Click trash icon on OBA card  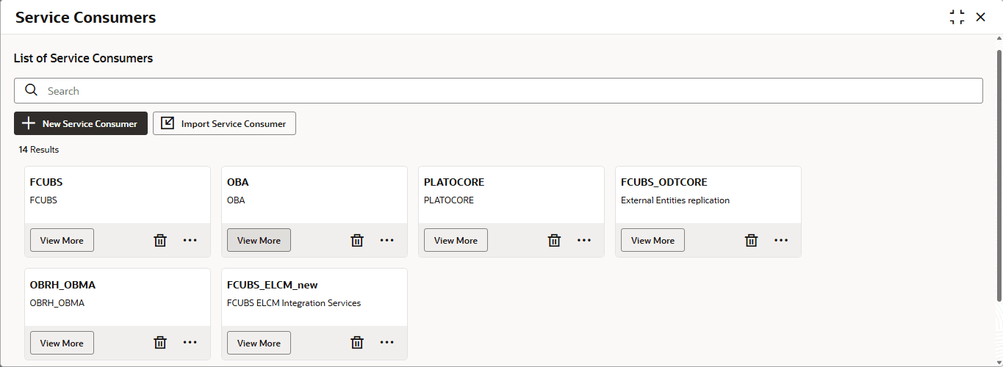coord(357,240)
